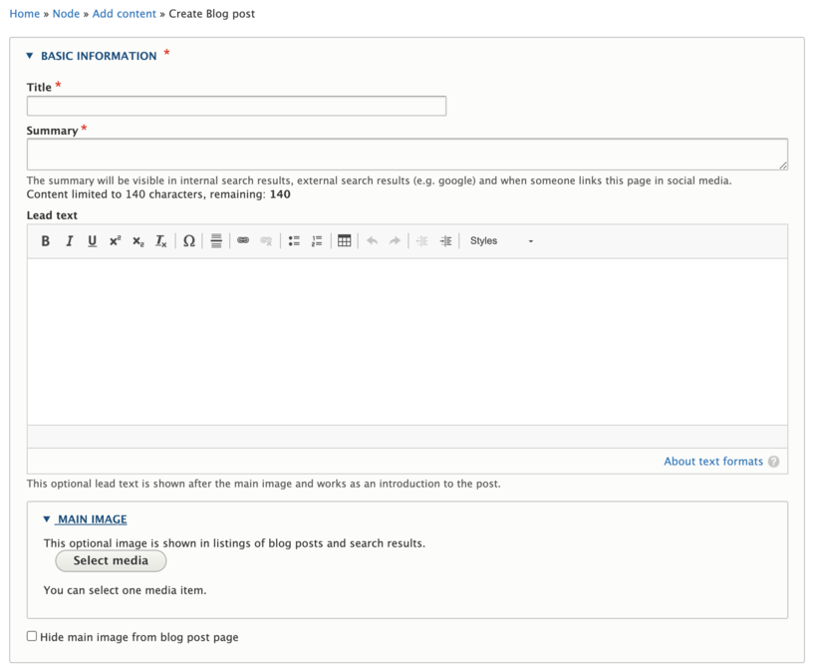Insert special character with Omega icon
The image size is (816, 665).
(188, 241)
